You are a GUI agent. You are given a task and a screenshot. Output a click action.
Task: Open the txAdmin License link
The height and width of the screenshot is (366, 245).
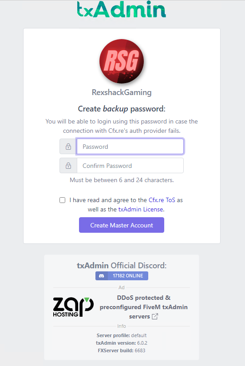(x=140, y=209)
